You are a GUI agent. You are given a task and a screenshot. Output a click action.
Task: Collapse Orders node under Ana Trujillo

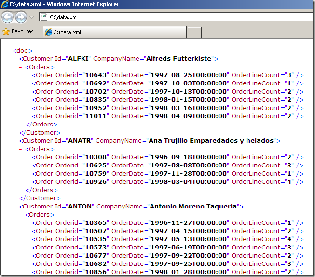[x=20, y=149]
